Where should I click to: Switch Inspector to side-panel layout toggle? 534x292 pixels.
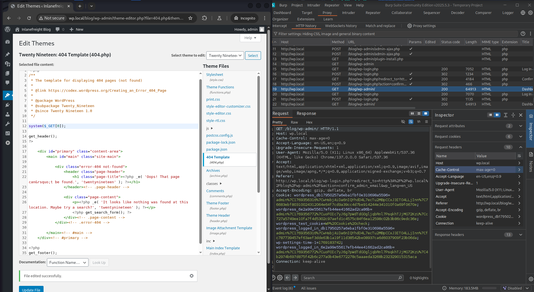click(x=497, y=115)
